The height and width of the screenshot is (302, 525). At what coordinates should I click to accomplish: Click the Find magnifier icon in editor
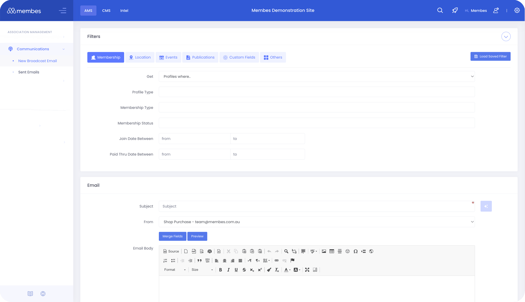(x=286, y=251)
